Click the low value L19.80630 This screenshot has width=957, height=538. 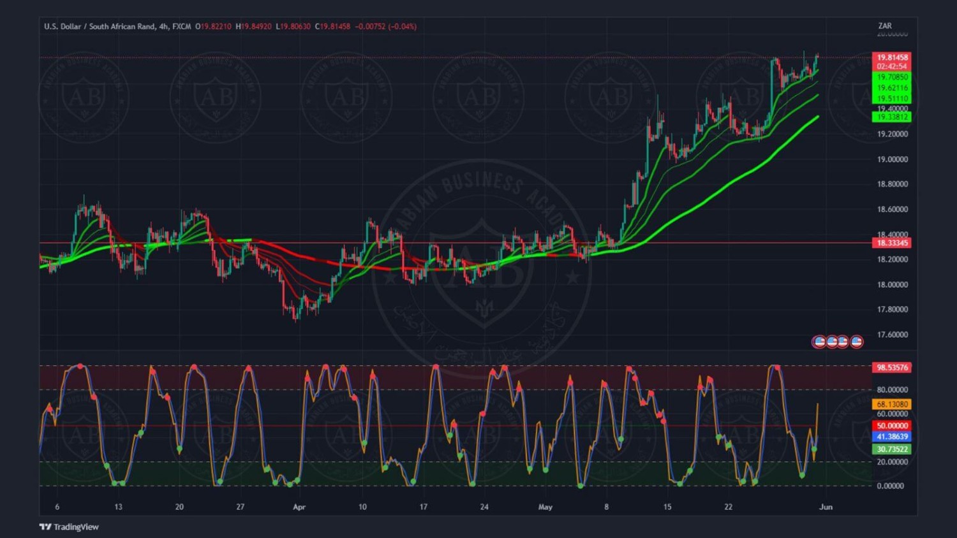tap(293, 26)
